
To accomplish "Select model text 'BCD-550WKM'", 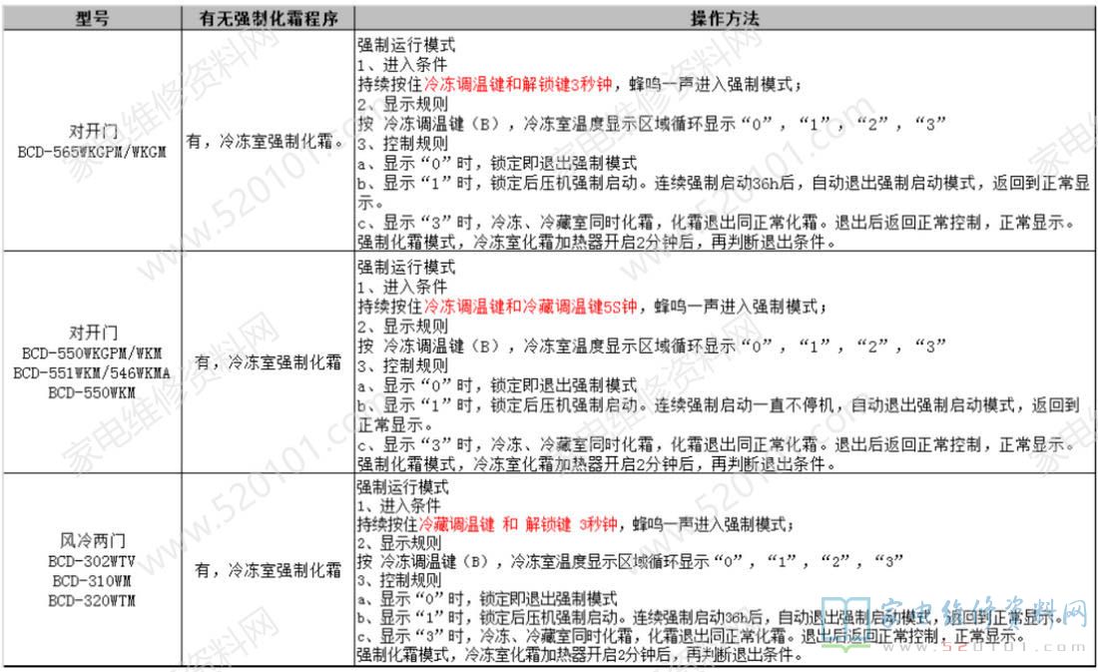I will [92, 392].
